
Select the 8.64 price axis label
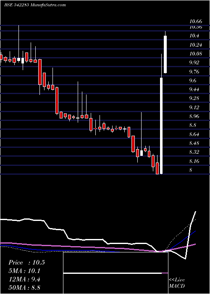[x=194, y=134]
